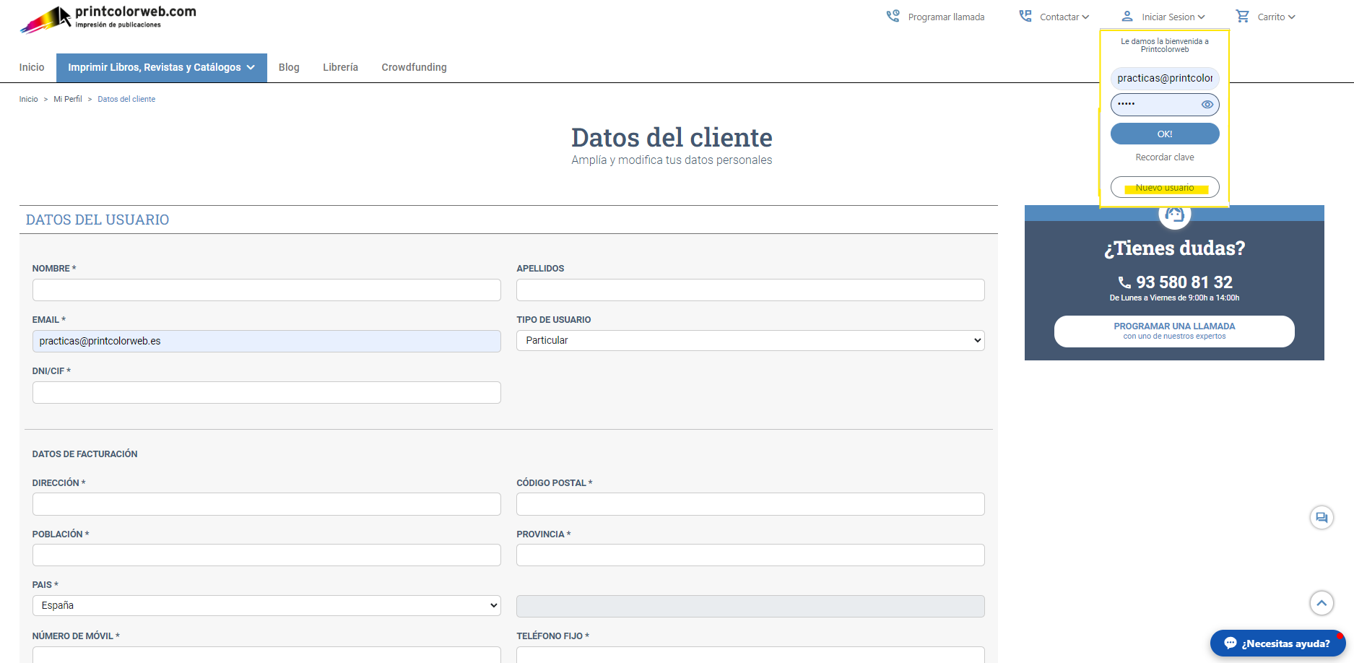
Task: Click chat icon in ¿Necesitas ayuda? widget
Action: click(x=1231, y=643)
